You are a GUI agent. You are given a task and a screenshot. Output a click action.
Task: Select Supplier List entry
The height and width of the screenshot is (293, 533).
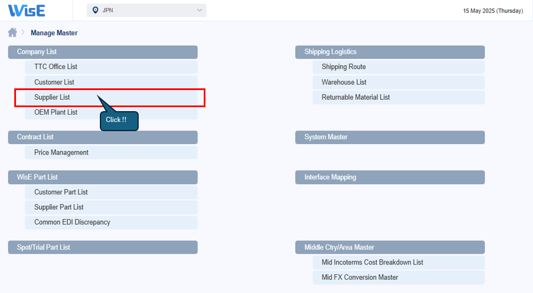coord(52,97)
